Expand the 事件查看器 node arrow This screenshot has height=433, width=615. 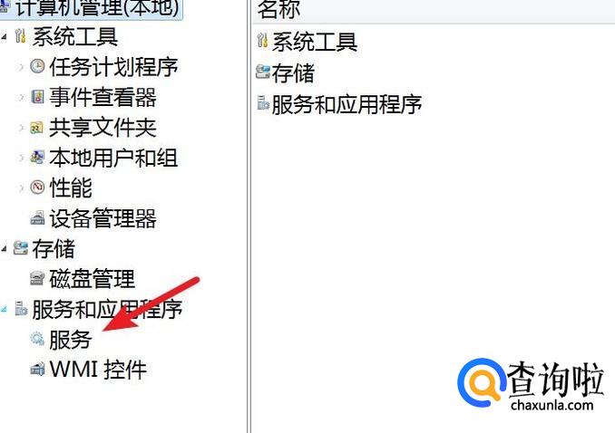(21, 97)
